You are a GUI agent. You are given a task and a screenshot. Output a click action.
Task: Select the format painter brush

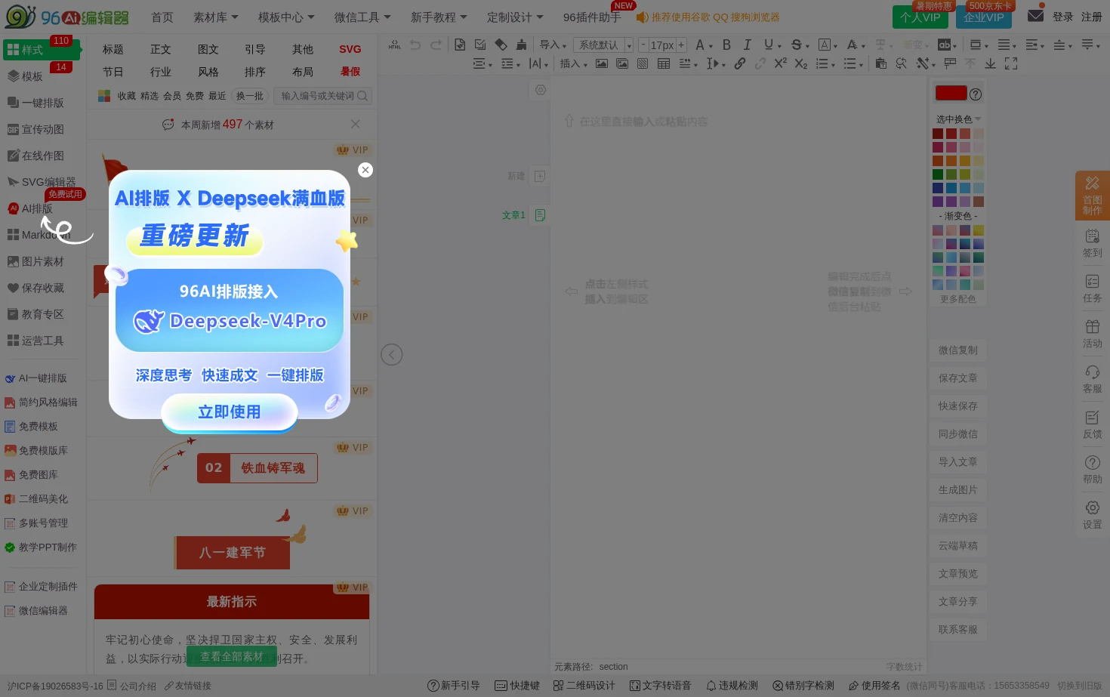pos(521,45)
